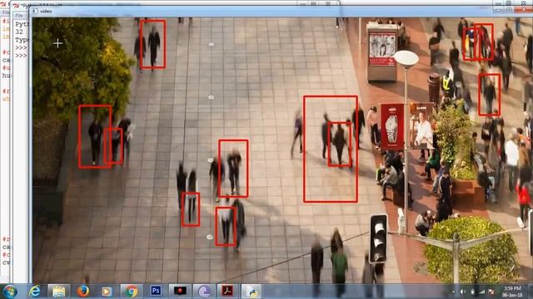Maximize the video window

point(509,10)
